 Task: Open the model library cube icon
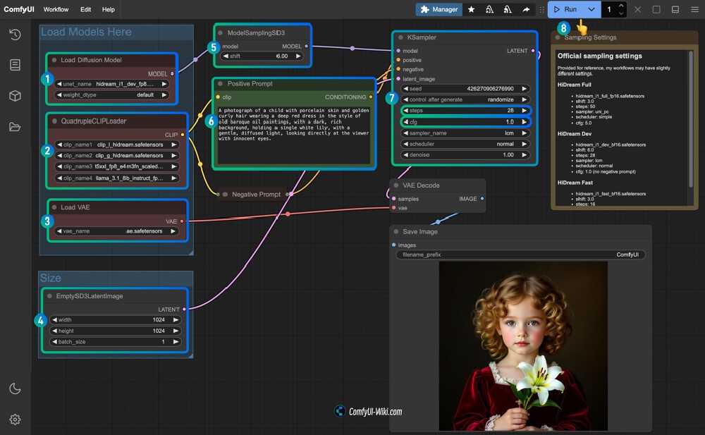pyautogui.click(x=15, y=96)
